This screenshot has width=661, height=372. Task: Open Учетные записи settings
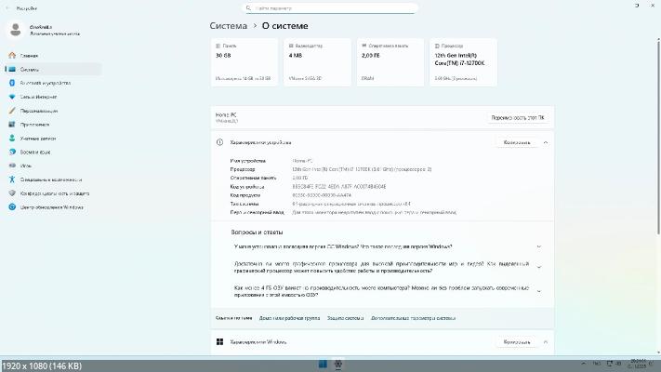point(39,138)
